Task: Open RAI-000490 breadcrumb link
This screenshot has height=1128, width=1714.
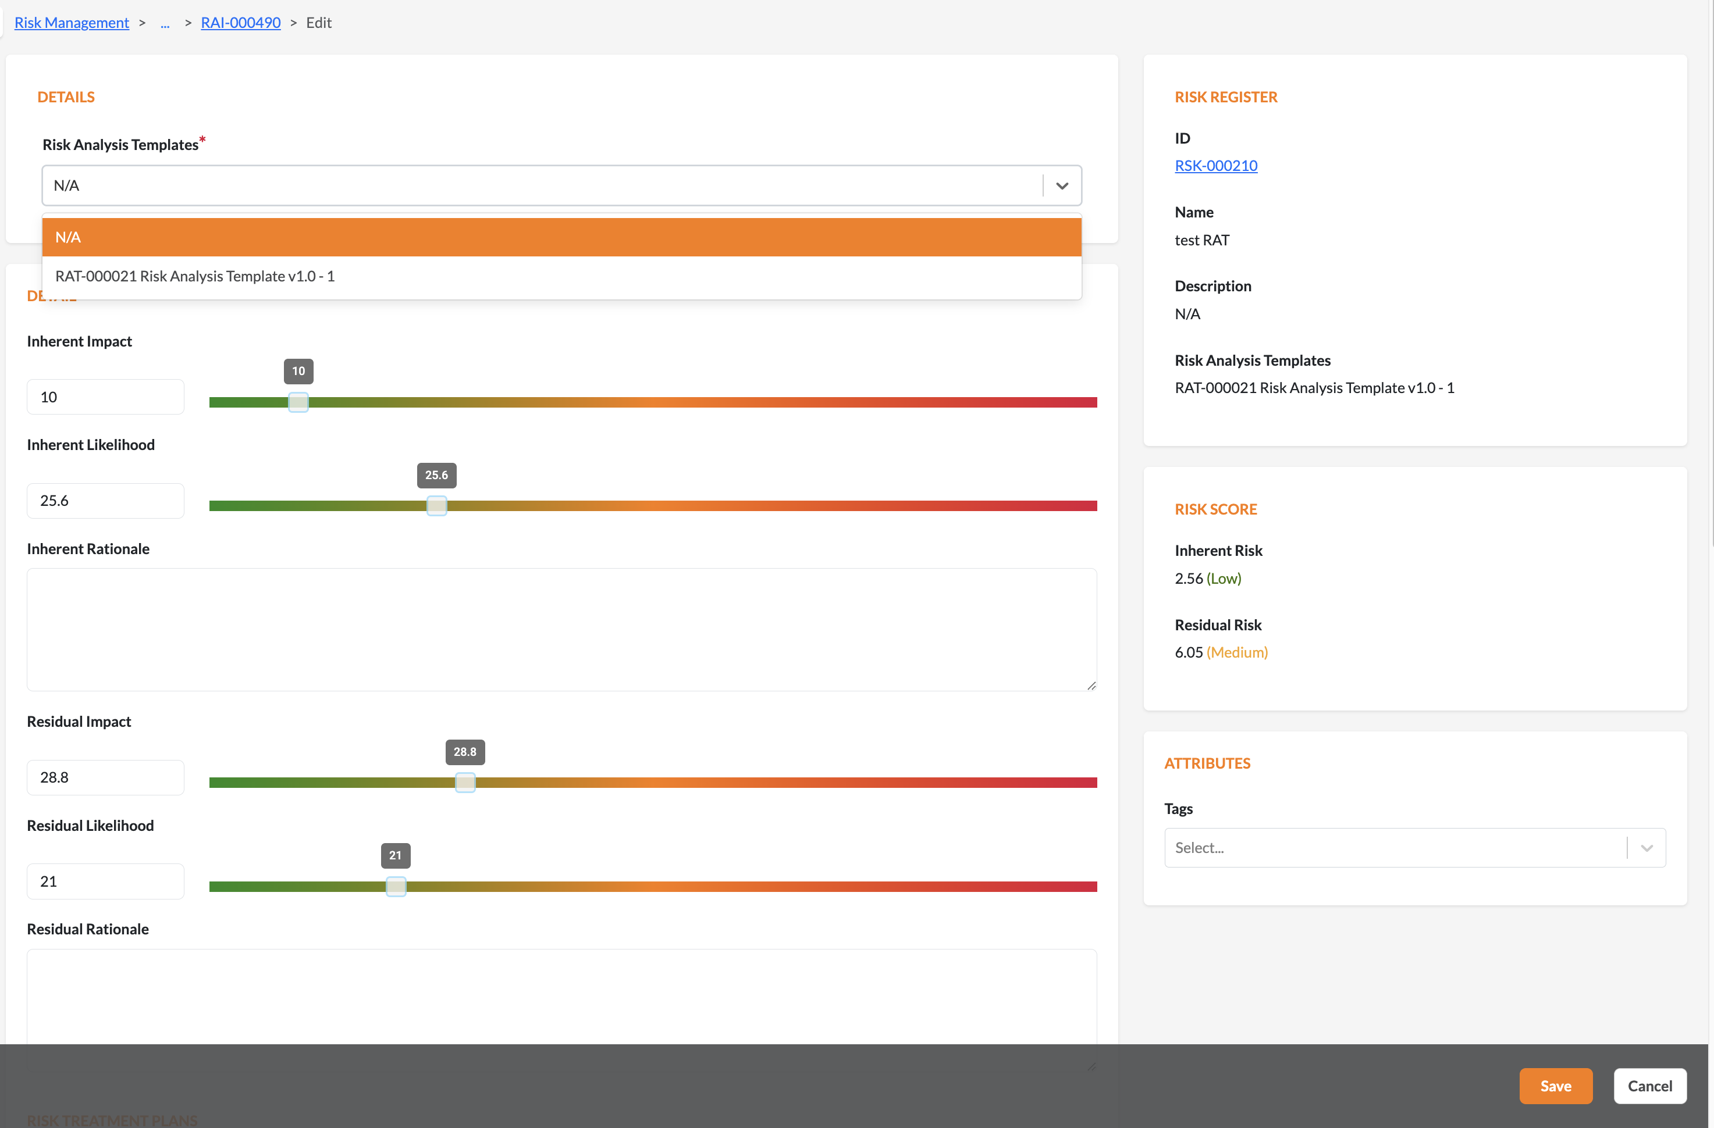Action: (x=240, y=22)
